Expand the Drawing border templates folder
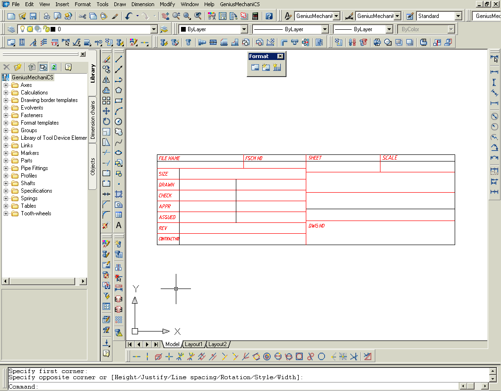Screen dimensions: 501x391 point(6,100)
